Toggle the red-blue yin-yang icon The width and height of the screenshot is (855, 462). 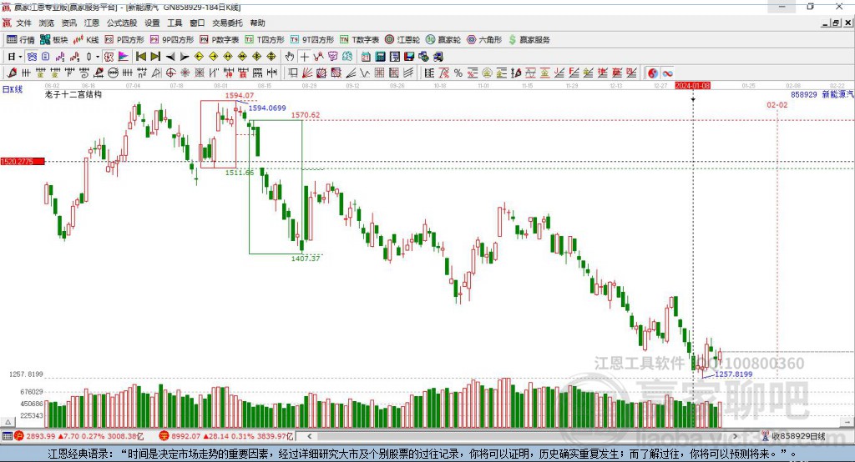coord(653,73)
